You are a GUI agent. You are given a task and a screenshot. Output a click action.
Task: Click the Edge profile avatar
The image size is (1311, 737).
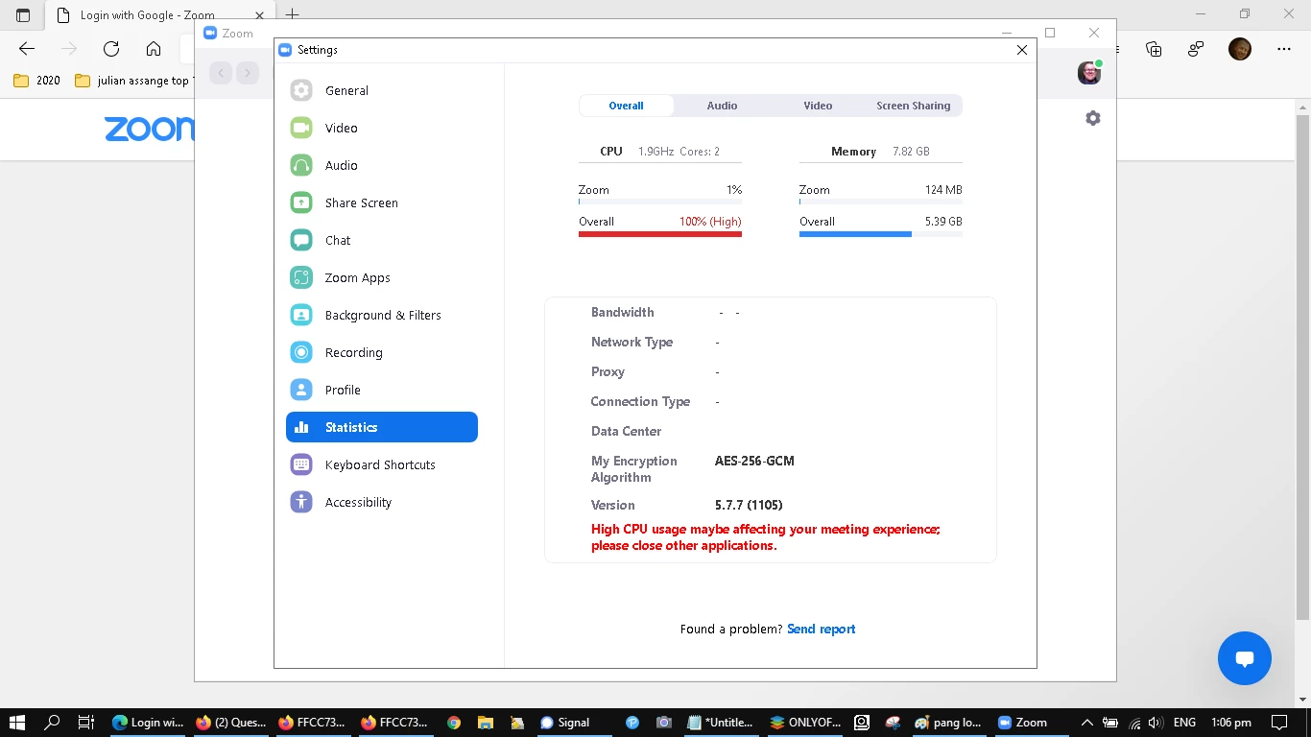tap(1240, 49)
